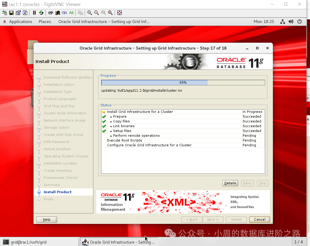Screen dimensions: 310x246
Task: Click the red Pause icon
Action: tap(34, 13)
